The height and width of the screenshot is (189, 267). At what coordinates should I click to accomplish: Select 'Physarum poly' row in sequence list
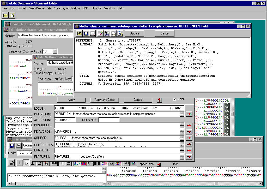pyautogui.click(x=19, y=132)
